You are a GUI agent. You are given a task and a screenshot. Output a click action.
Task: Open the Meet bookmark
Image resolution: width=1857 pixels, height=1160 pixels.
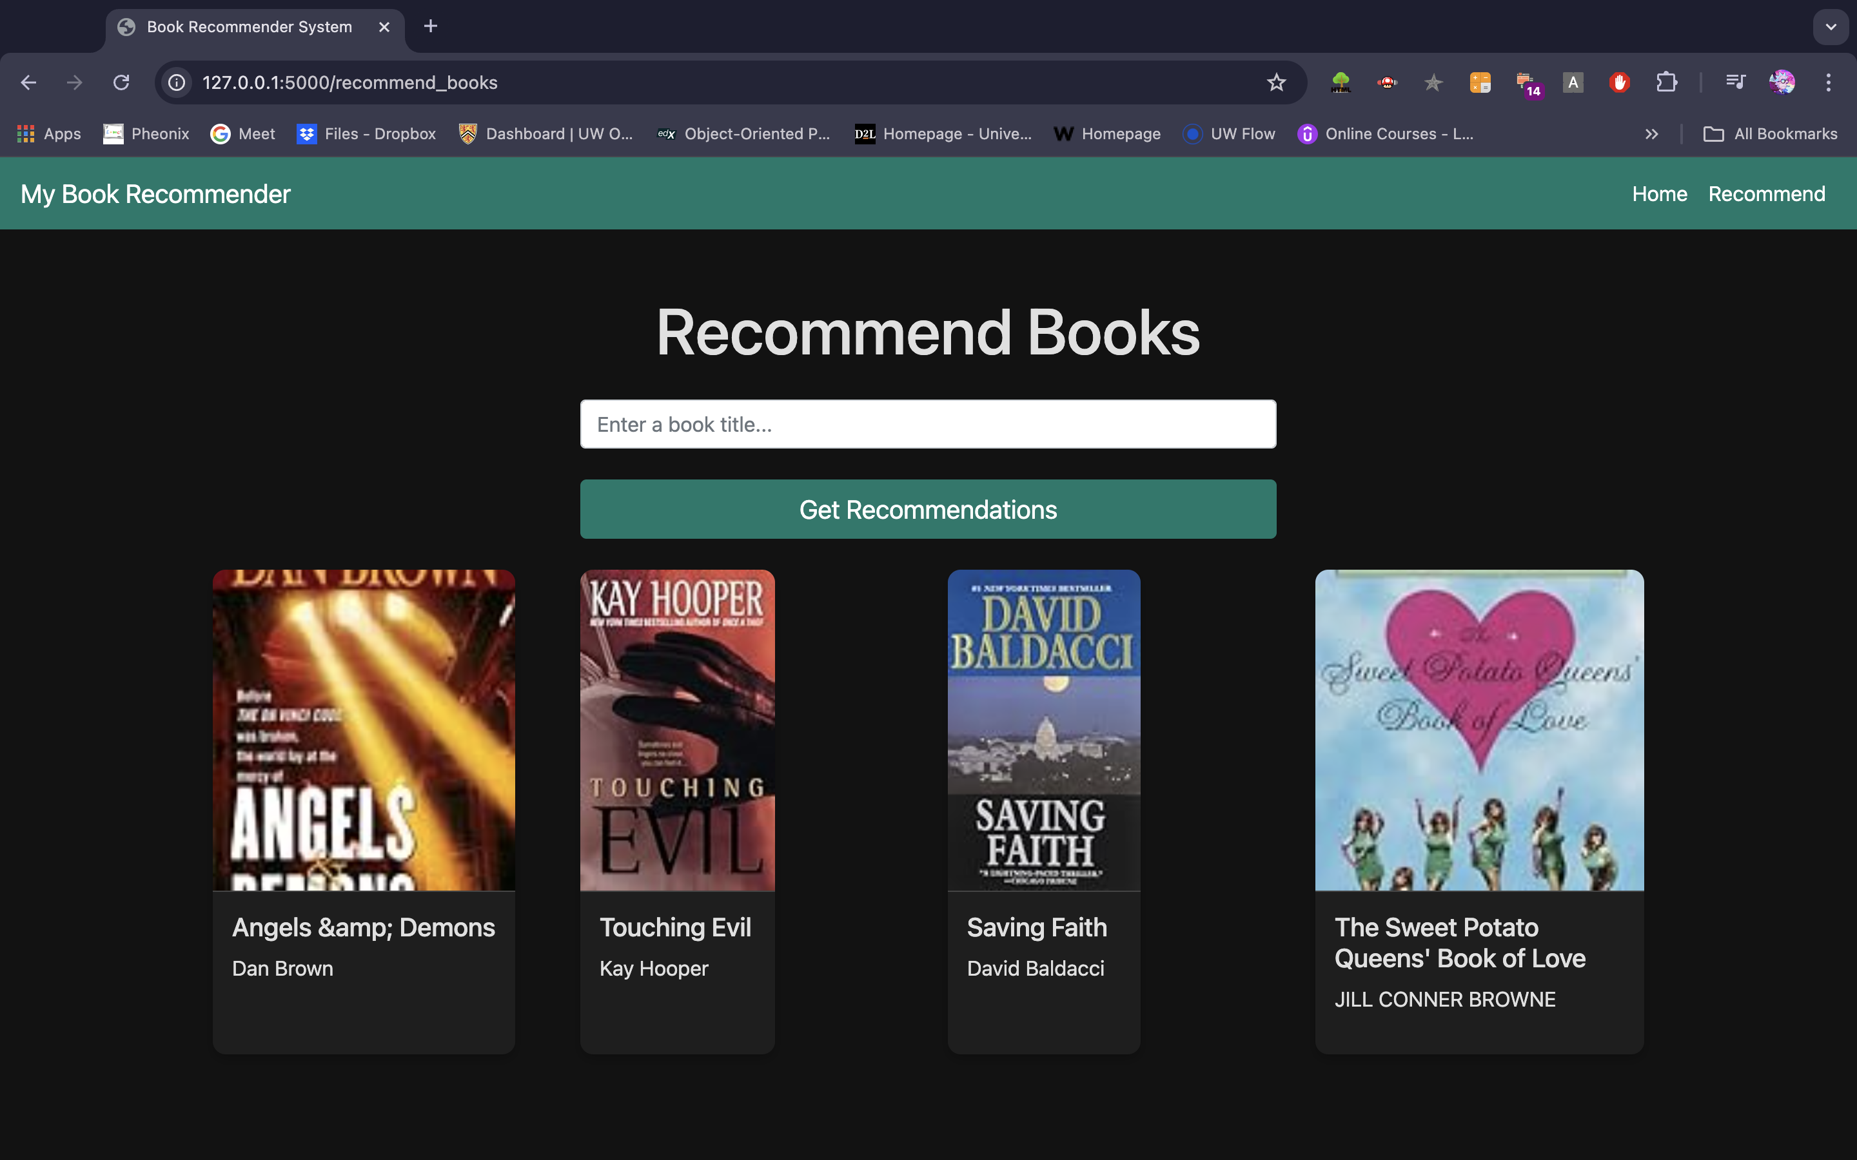tap(242, 134)
